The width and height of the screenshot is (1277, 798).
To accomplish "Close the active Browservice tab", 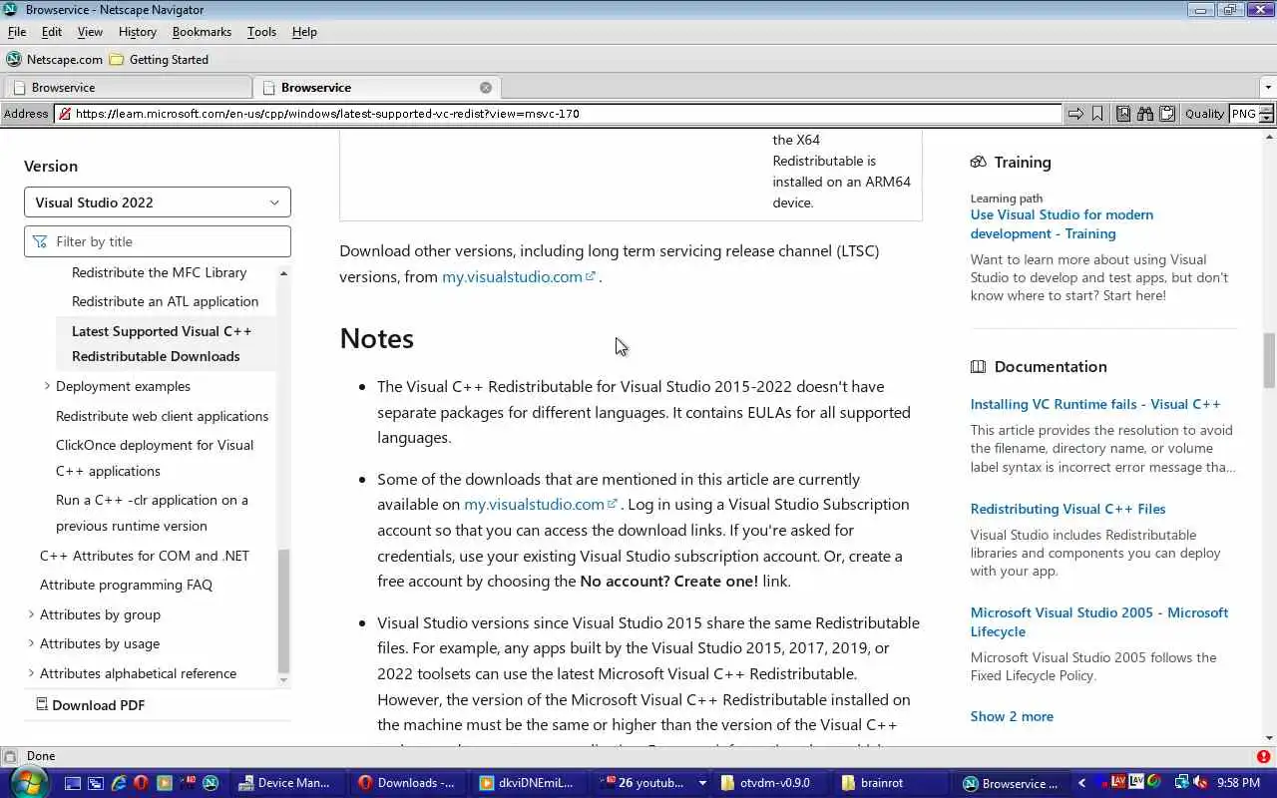I will pos(486,88).
